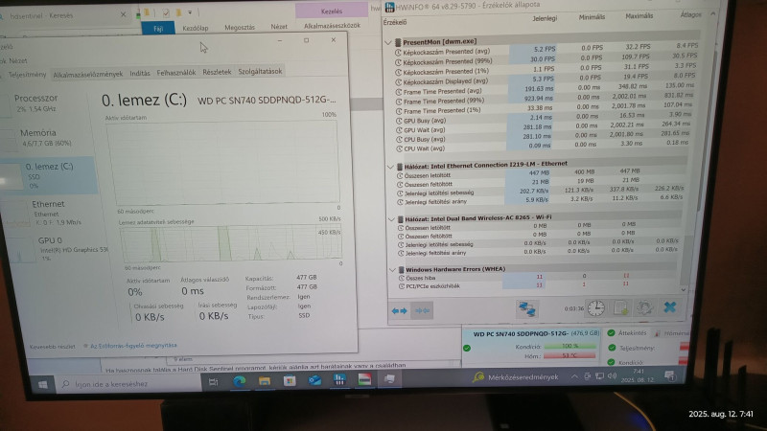Open HWiNFO sensor settings gear icon
This screenshot has height=431, width=767.
pyautogui.click(x=644, y=307)
